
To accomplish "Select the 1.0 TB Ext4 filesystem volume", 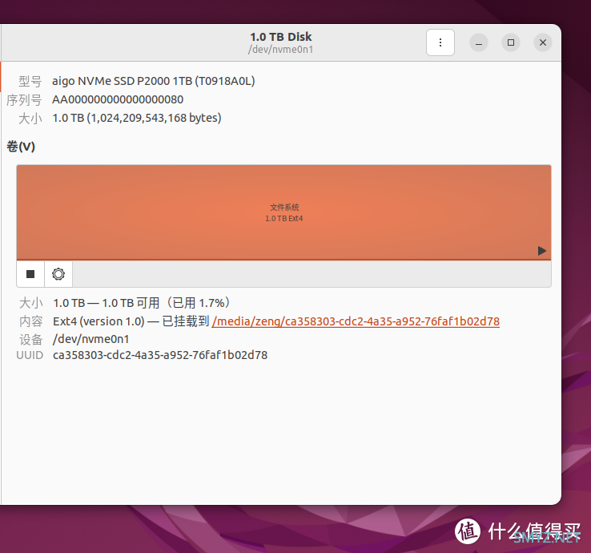I will pyautogui.click(x=283, y=212).
